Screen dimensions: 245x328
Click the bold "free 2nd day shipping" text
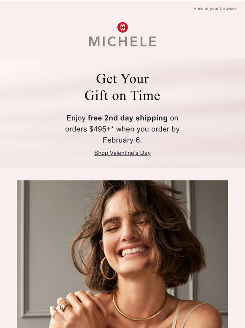coord(128,118)
